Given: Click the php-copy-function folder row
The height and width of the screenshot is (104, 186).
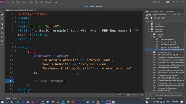Looking at the screenshot, I should tap(164, 52).
